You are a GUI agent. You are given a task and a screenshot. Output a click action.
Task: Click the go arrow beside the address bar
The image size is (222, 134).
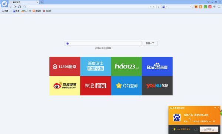point(159,7)
